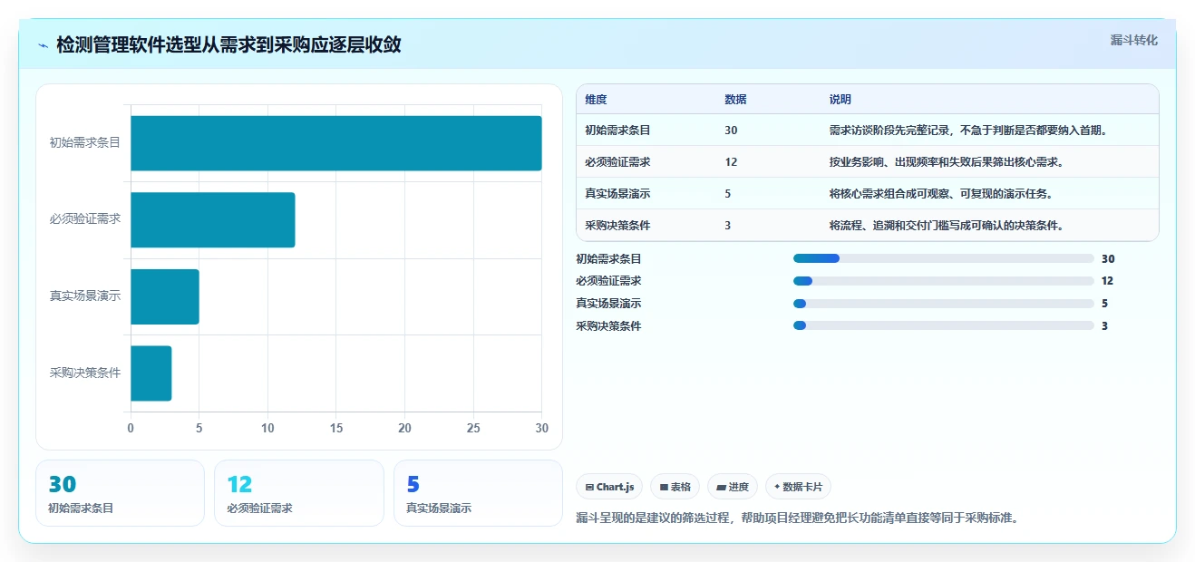The height and width of the screenshot is (562, 1195).
Task: Click the progress list label 初始需求条目
Action: 608,259
